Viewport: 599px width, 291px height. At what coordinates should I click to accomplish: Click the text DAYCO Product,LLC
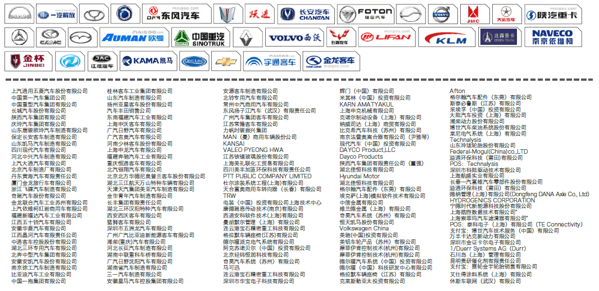[x=367, y=150]
